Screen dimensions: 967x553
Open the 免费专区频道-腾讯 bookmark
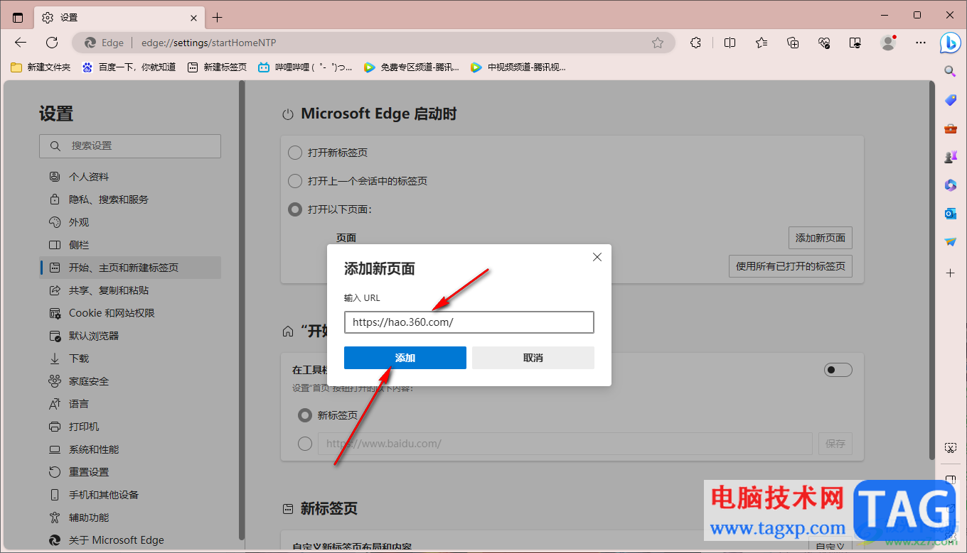pyautogui.click(x=411, y=67)
